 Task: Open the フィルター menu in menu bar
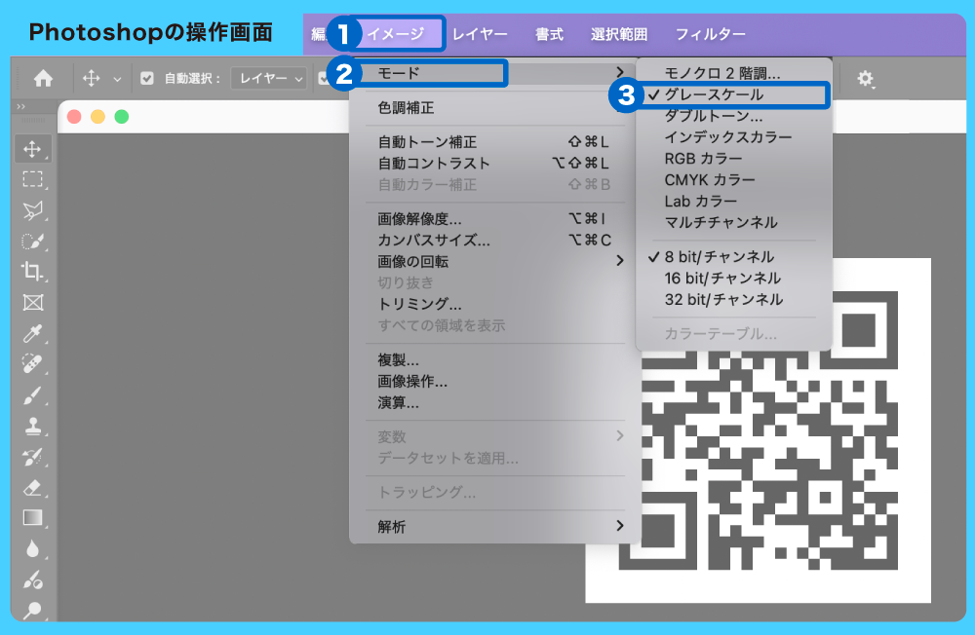pyautogui.click(x=710, y=34)
